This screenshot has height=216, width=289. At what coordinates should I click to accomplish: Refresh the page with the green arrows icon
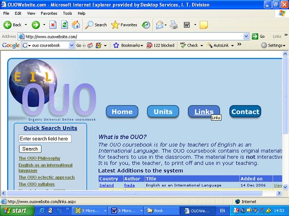tap(65, 25)
